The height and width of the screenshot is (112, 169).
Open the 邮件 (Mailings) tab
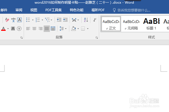4,10
